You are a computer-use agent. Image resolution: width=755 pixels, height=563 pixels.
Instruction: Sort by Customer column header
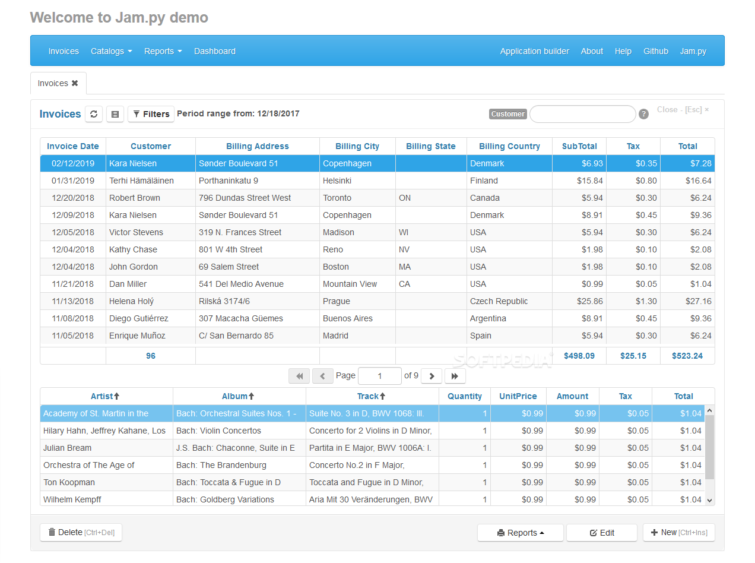[151, 146]
